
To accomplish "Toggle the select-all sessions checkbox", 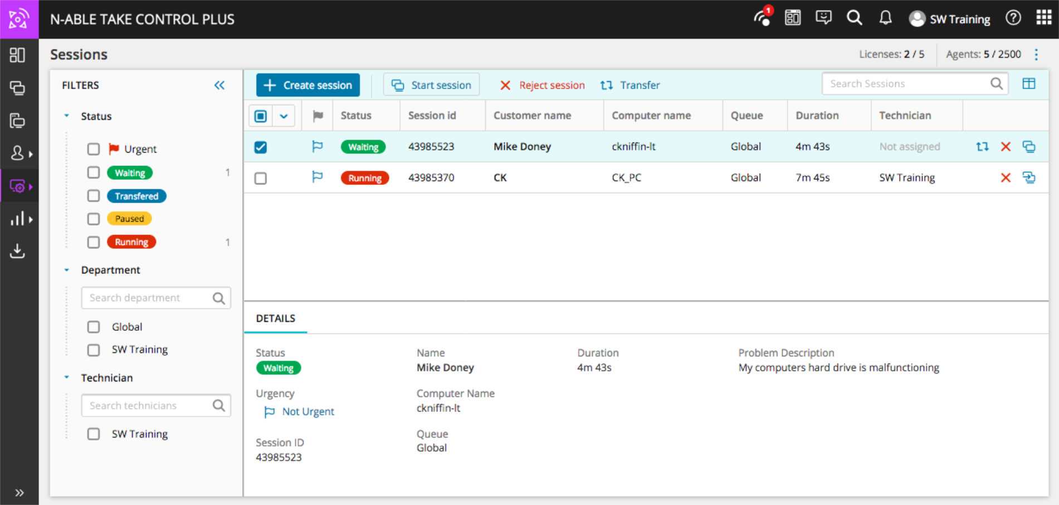I will [x=261, y=116].
